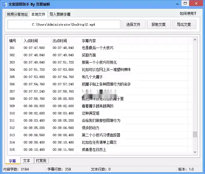Click the scrollbar up arrow
The width and height of the screenshot is (205, 174).
click(x=195, y=40)
